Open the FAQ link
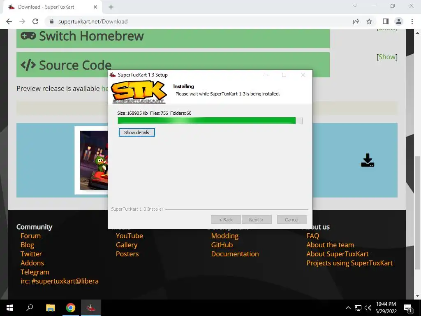 coord(313,236)
